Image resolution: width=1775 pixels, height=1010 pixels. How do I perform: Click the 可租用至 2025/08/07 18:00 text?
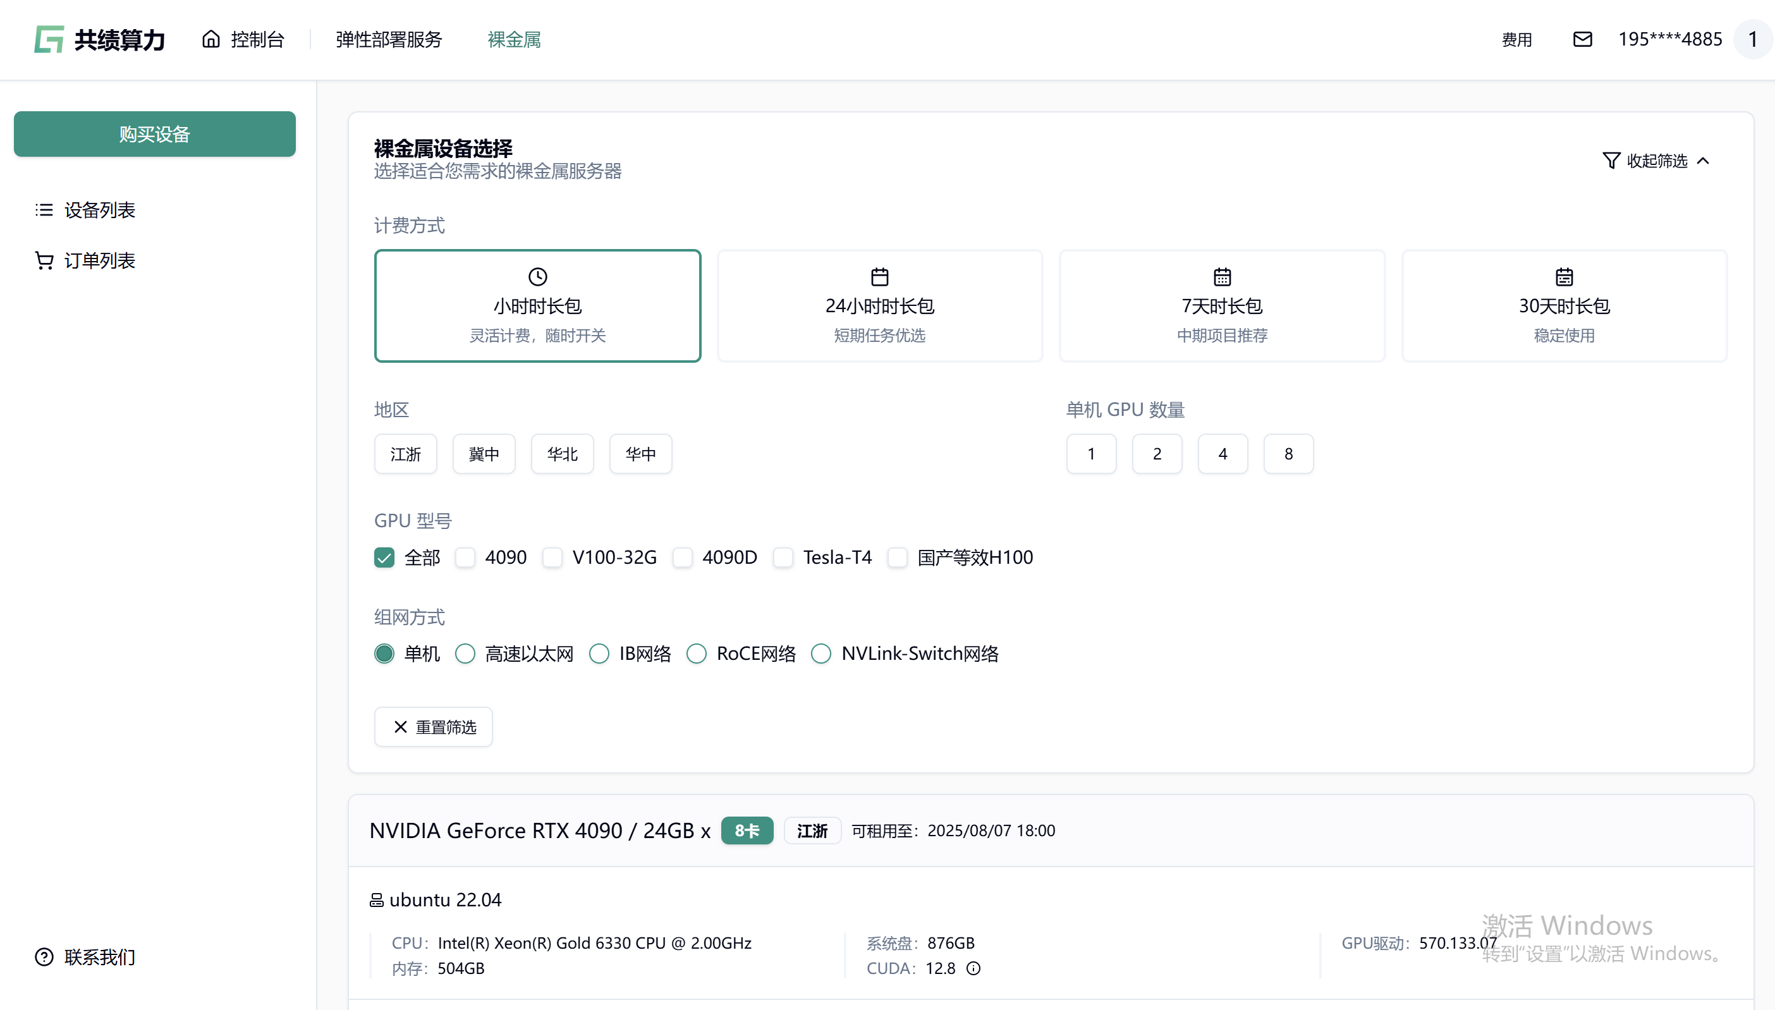pos(953,831)
